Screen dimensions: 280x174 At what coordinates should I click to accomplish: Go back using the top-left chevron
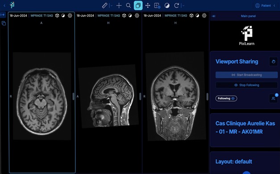pos(4,6)
